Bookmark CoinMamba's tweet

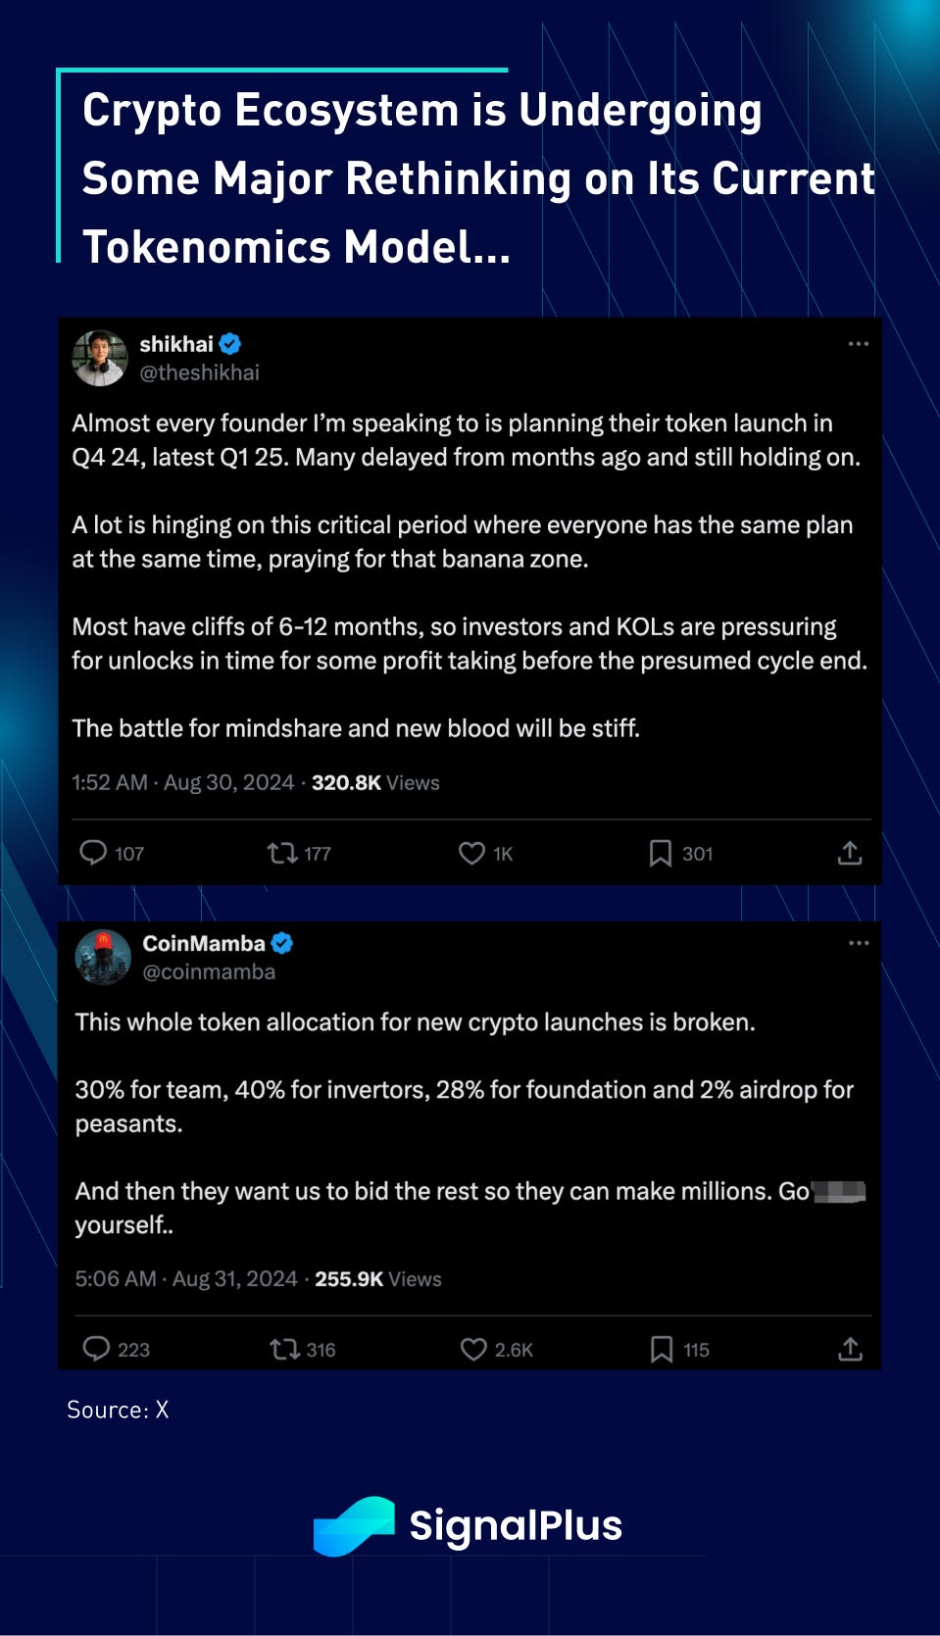662,1349
